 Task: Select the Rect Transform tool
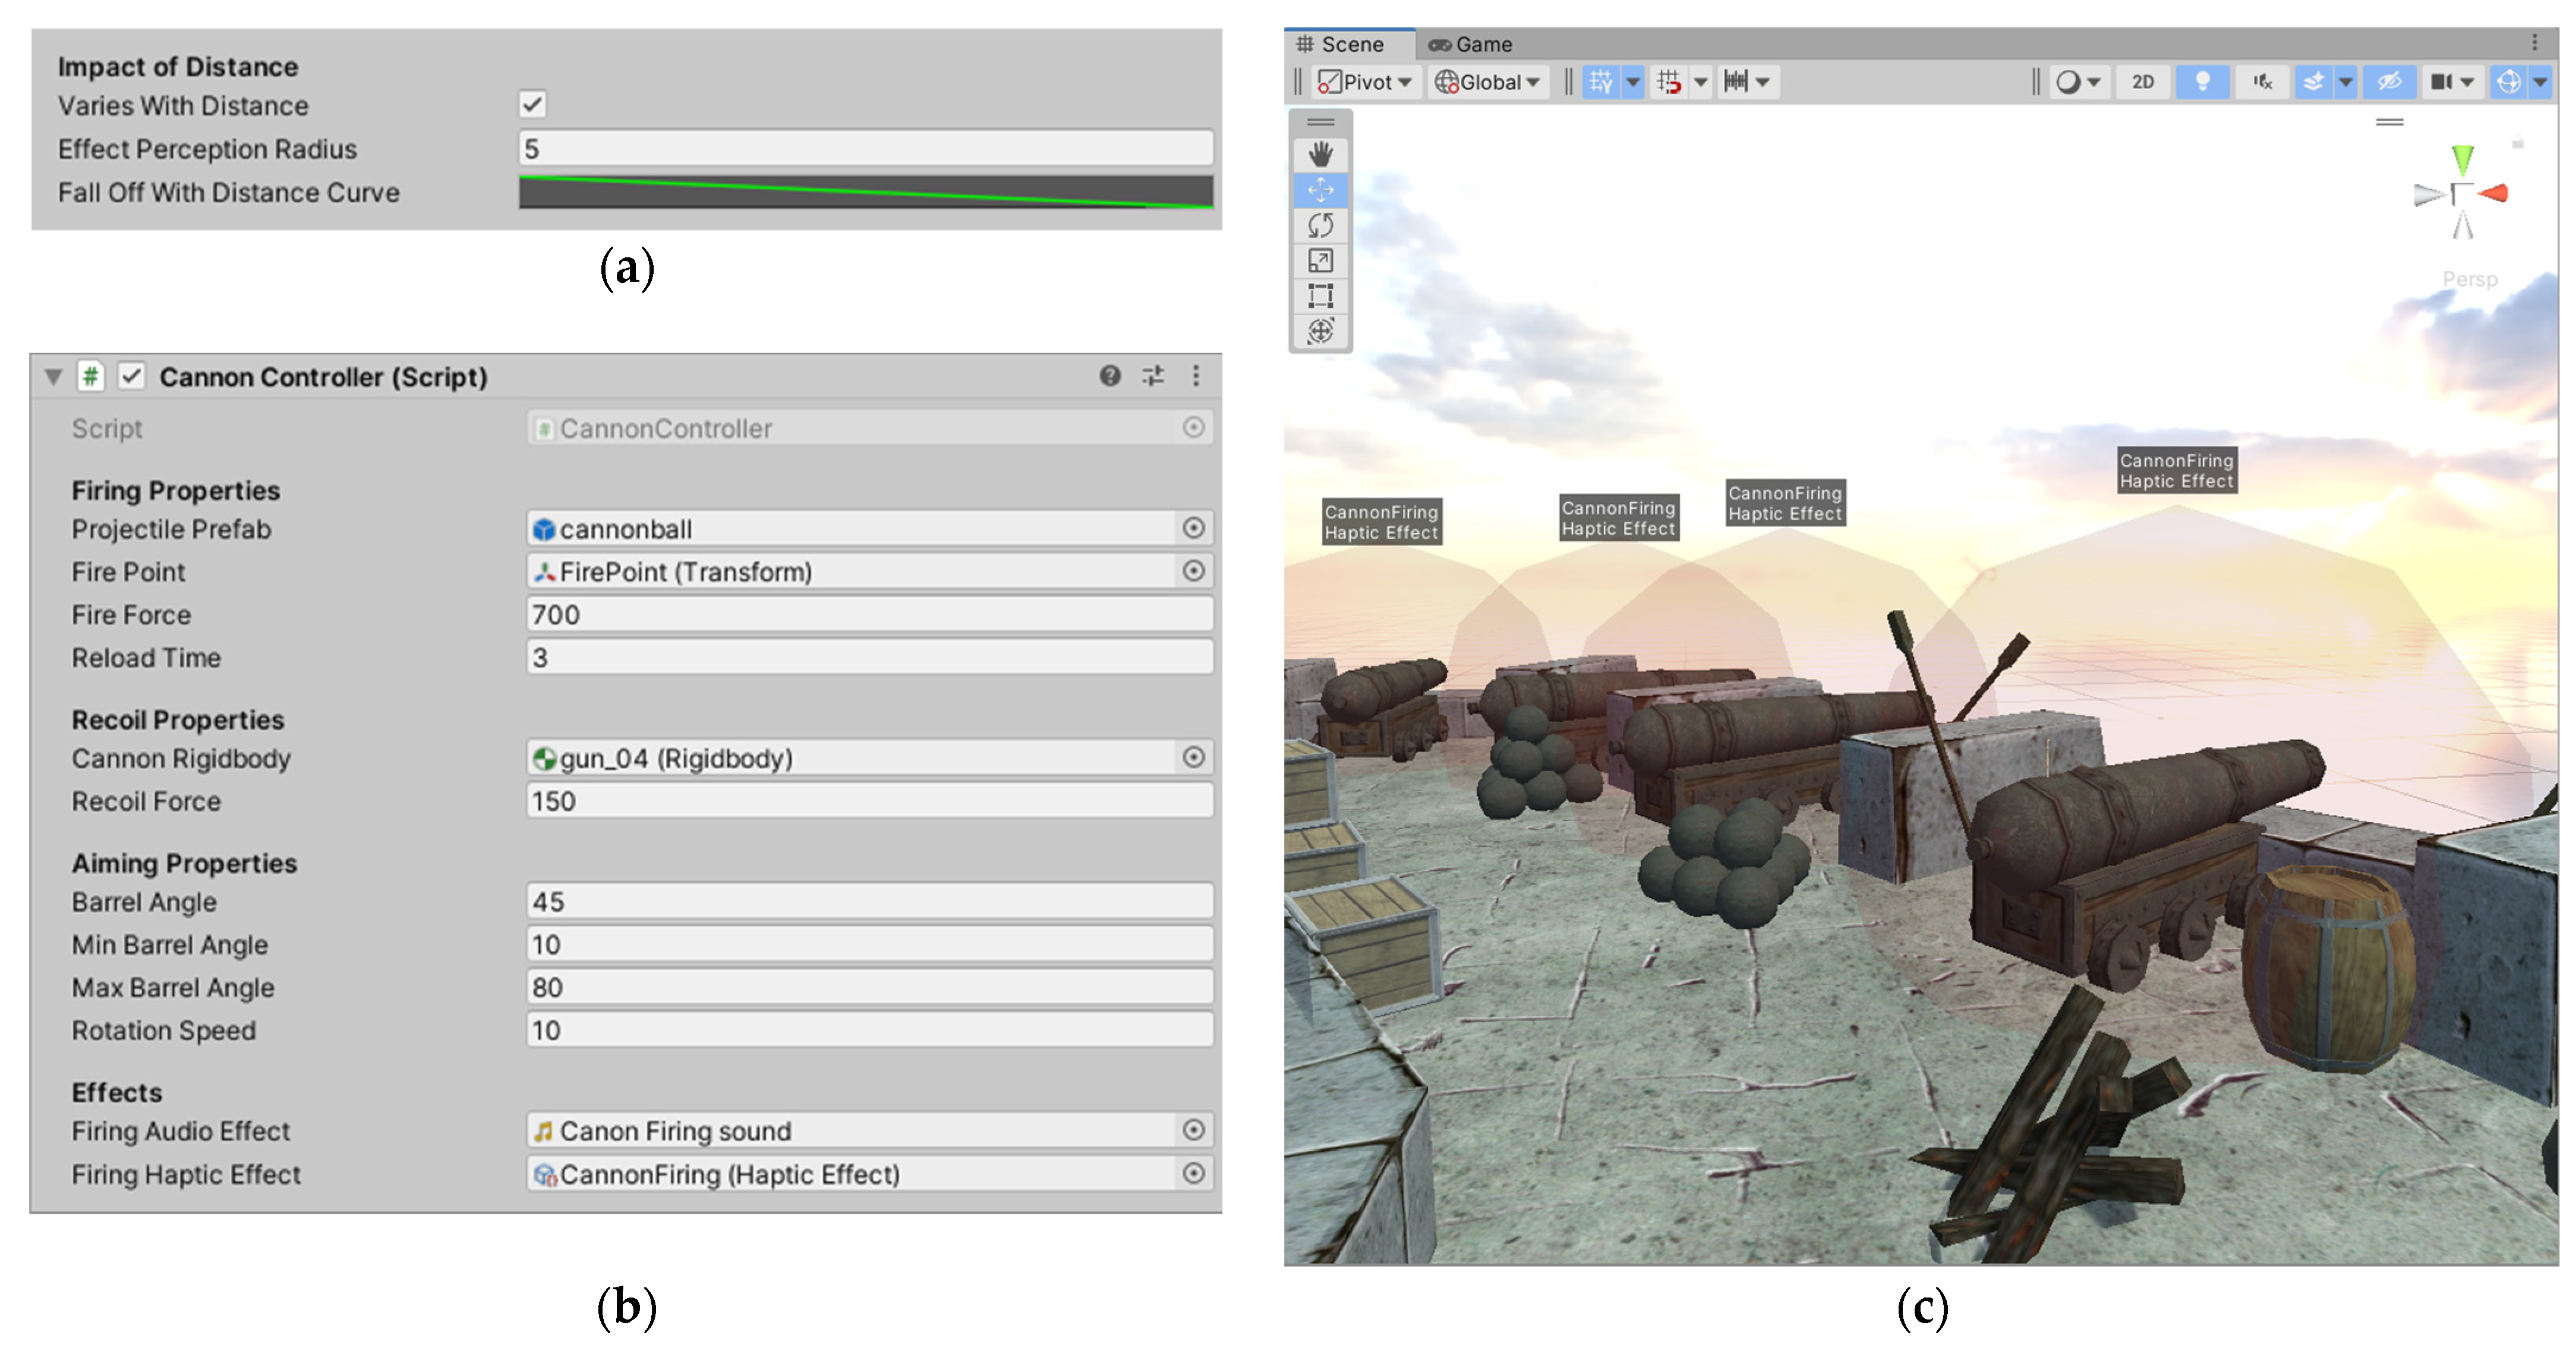coord(1320,296)
